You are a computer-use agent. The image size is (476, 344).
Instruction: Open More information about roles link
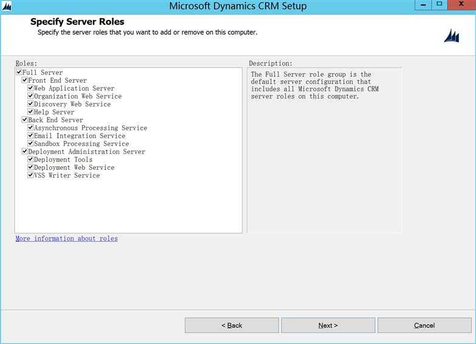click(x=66, y=239)
